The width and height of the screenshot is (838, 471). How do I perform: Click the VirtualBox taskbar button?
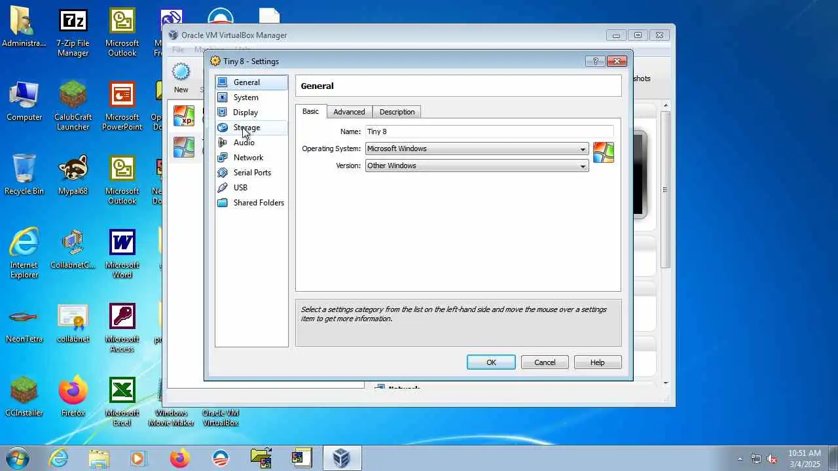(x=341, y=458)
